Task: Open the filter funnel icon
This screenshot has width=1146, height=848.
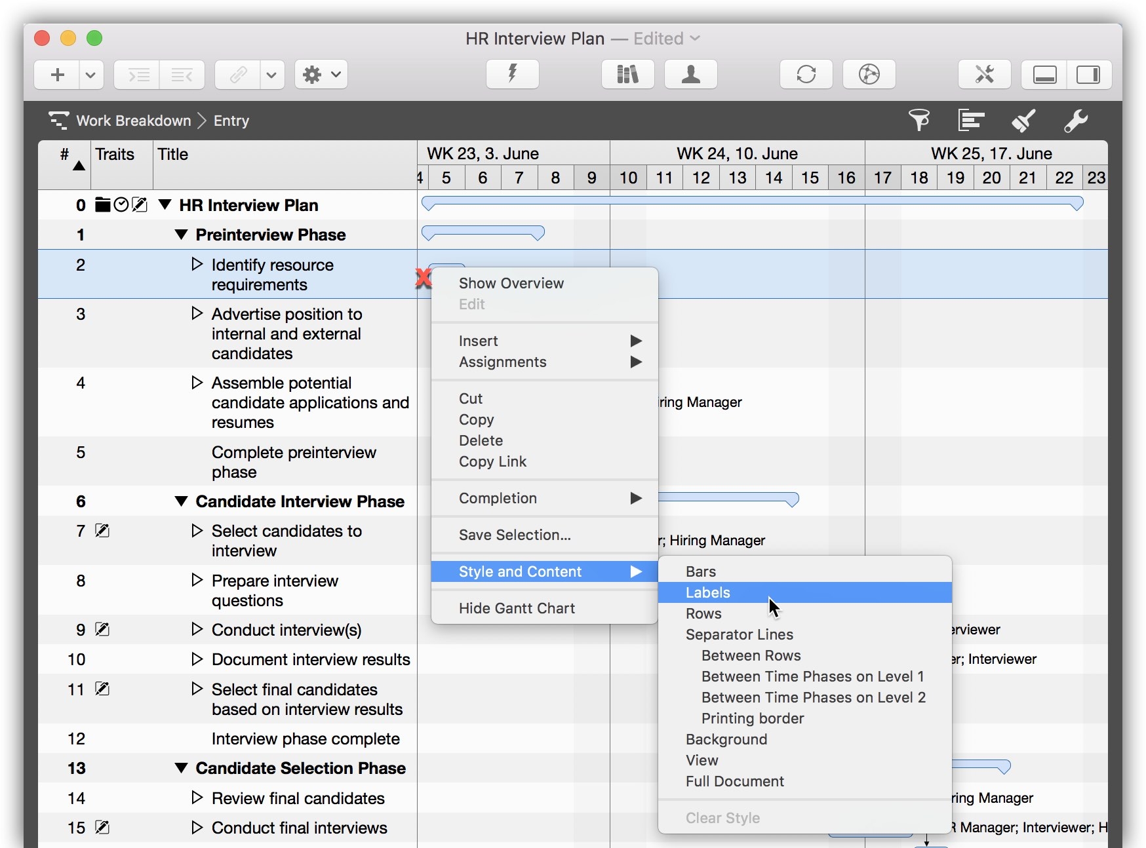Action: tap(919, 121)
